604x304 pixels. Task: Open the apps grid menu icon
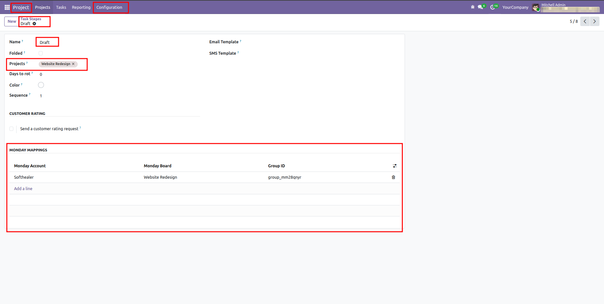(x=7, y=7)
